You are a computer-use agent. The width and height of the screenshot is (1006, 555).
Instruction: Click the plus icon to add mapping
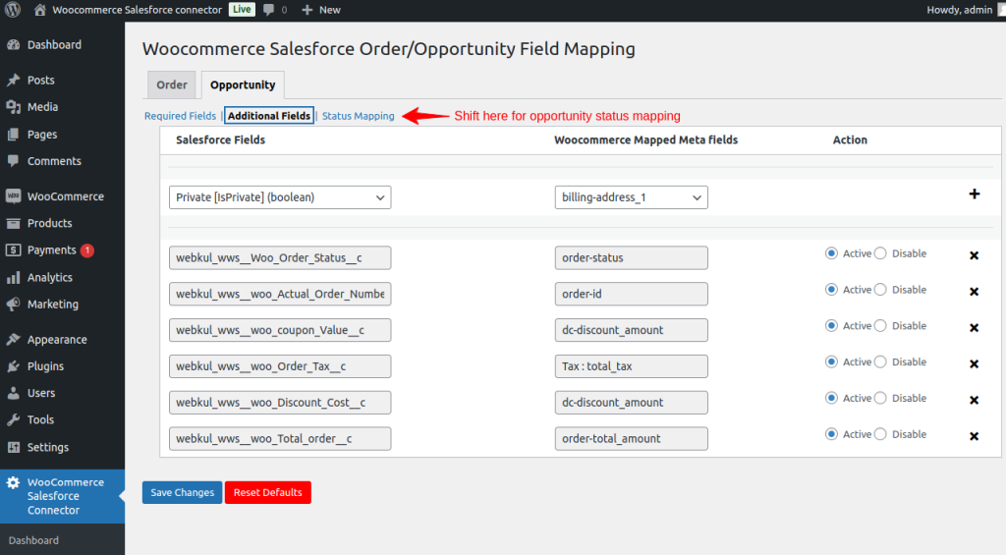point(975,194)
